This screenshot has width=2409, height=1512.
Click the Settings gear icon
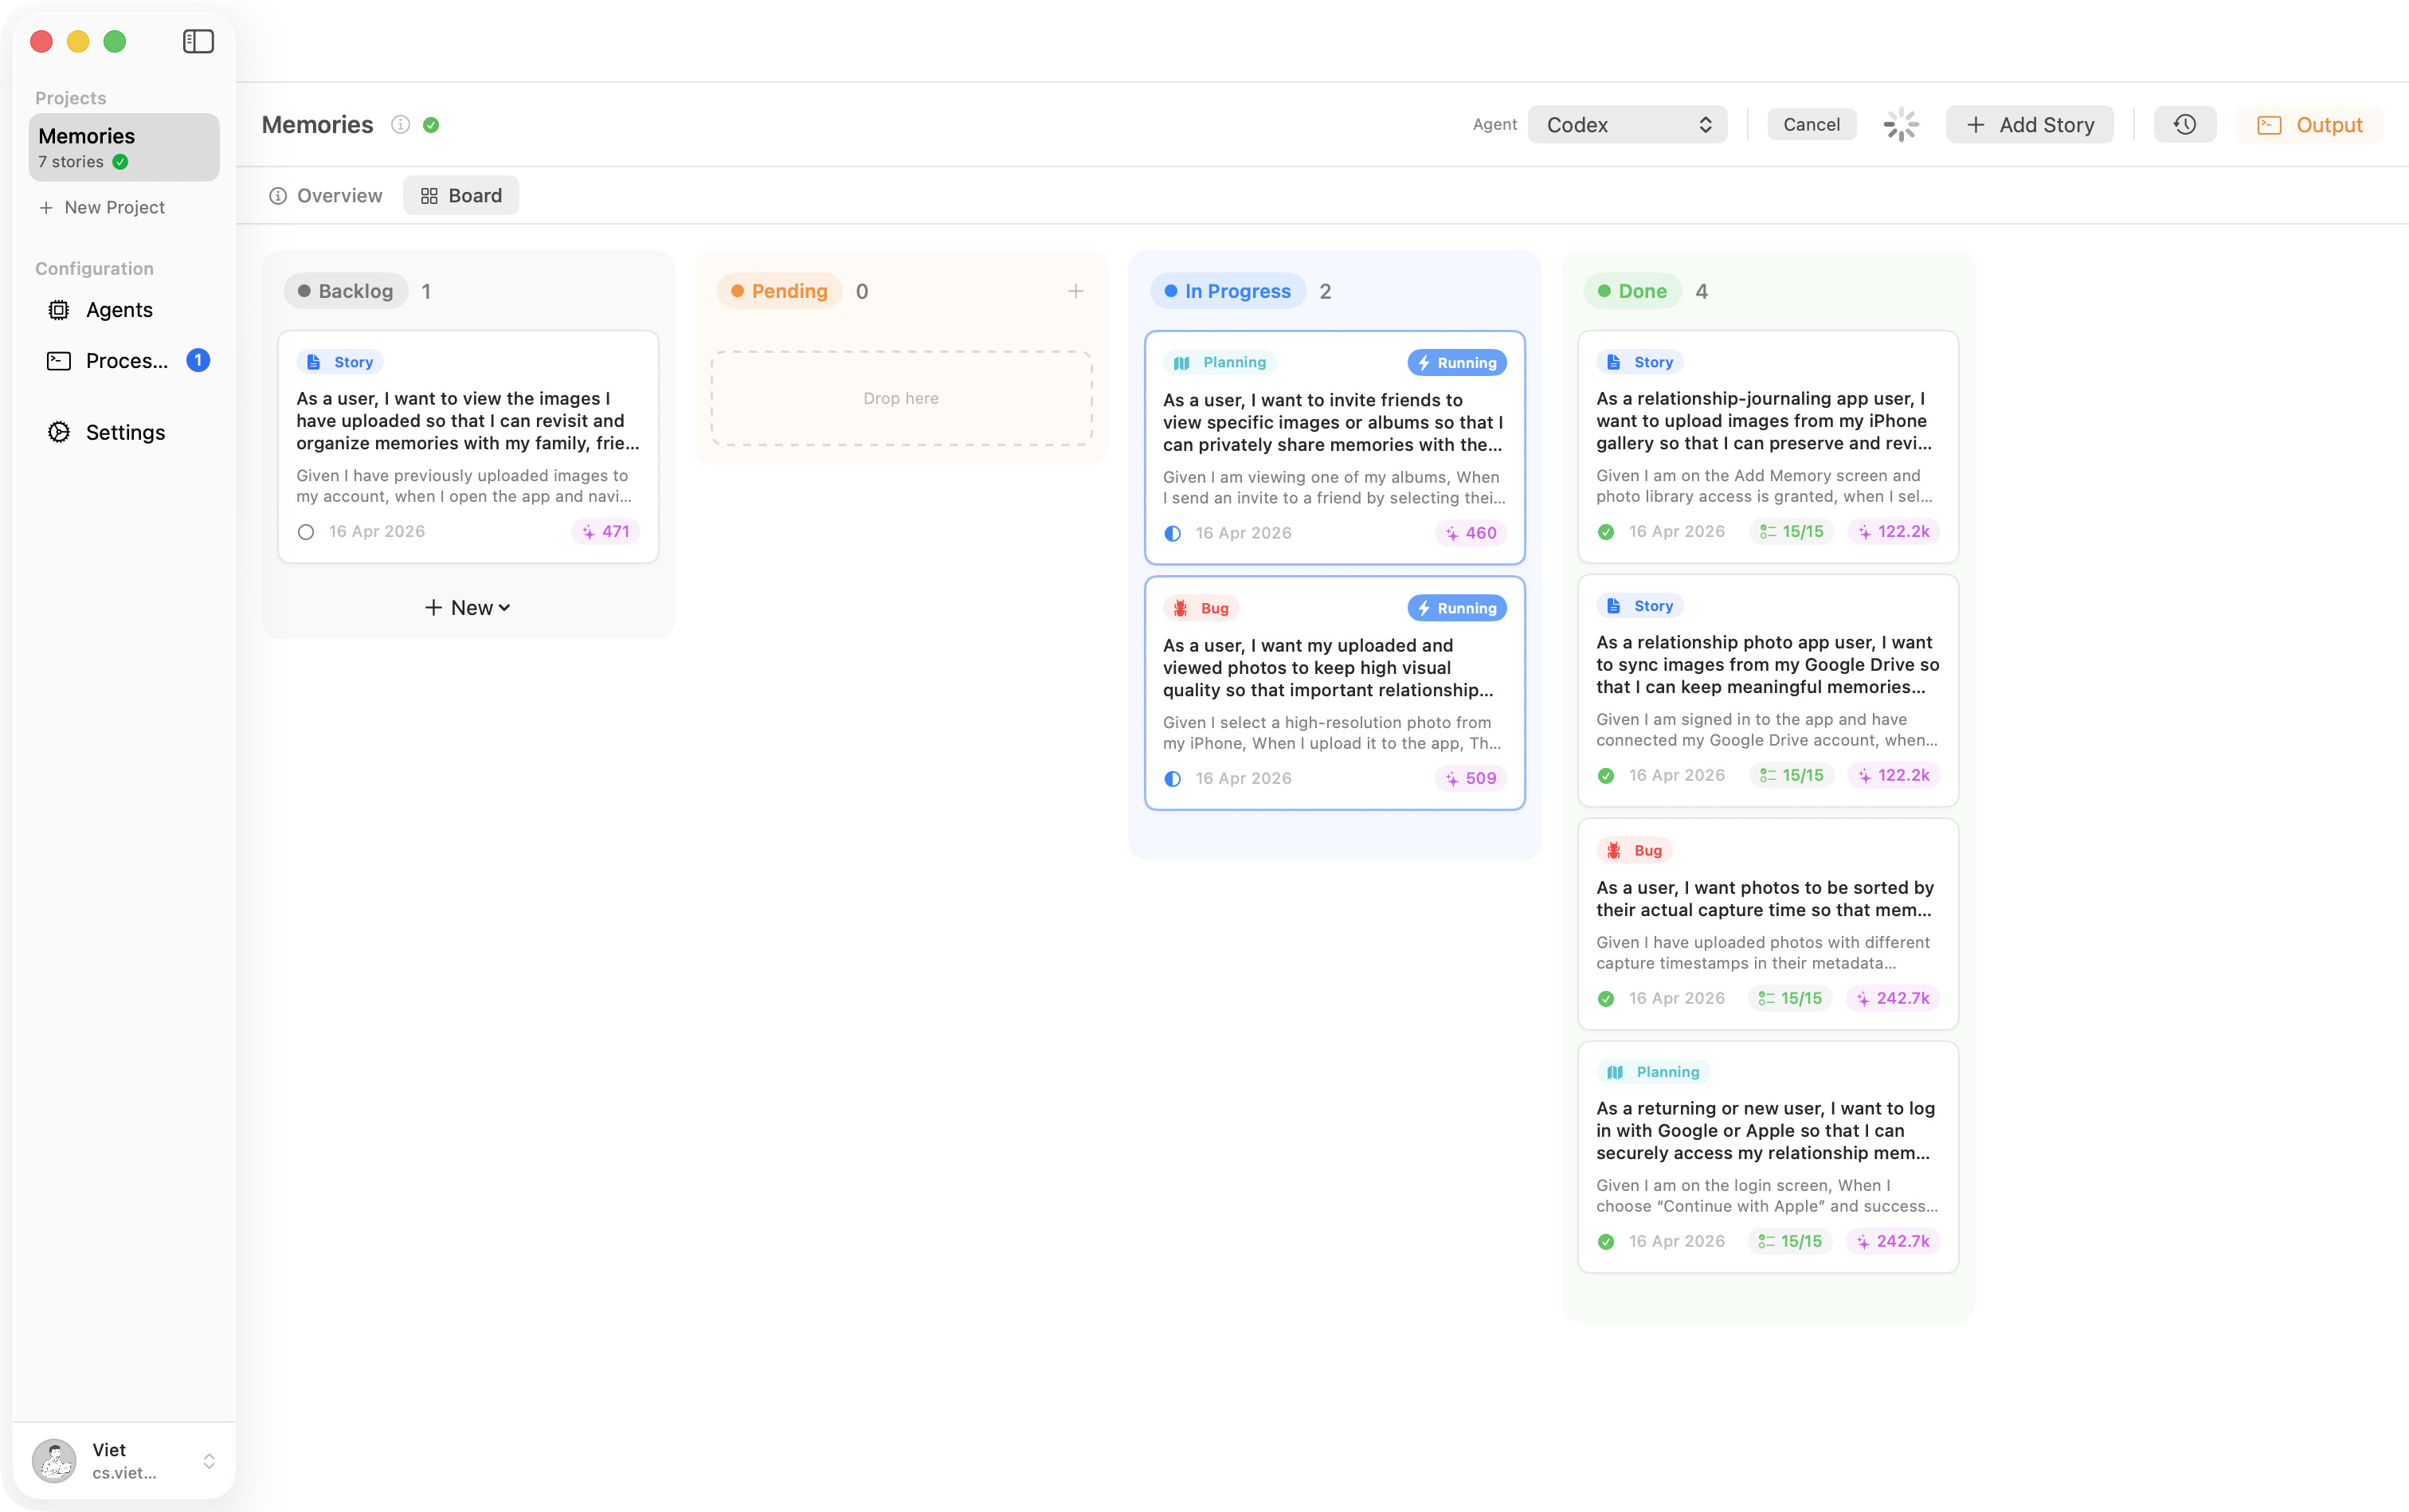coord(59,432)
